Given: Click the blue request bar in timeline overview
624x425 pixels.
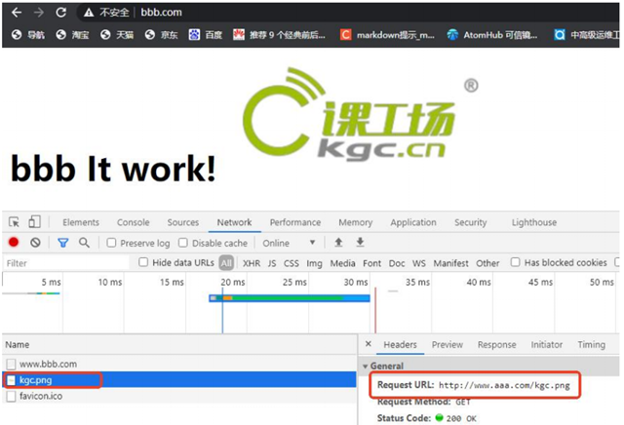Looking at the screenshot, I should 290,298.
